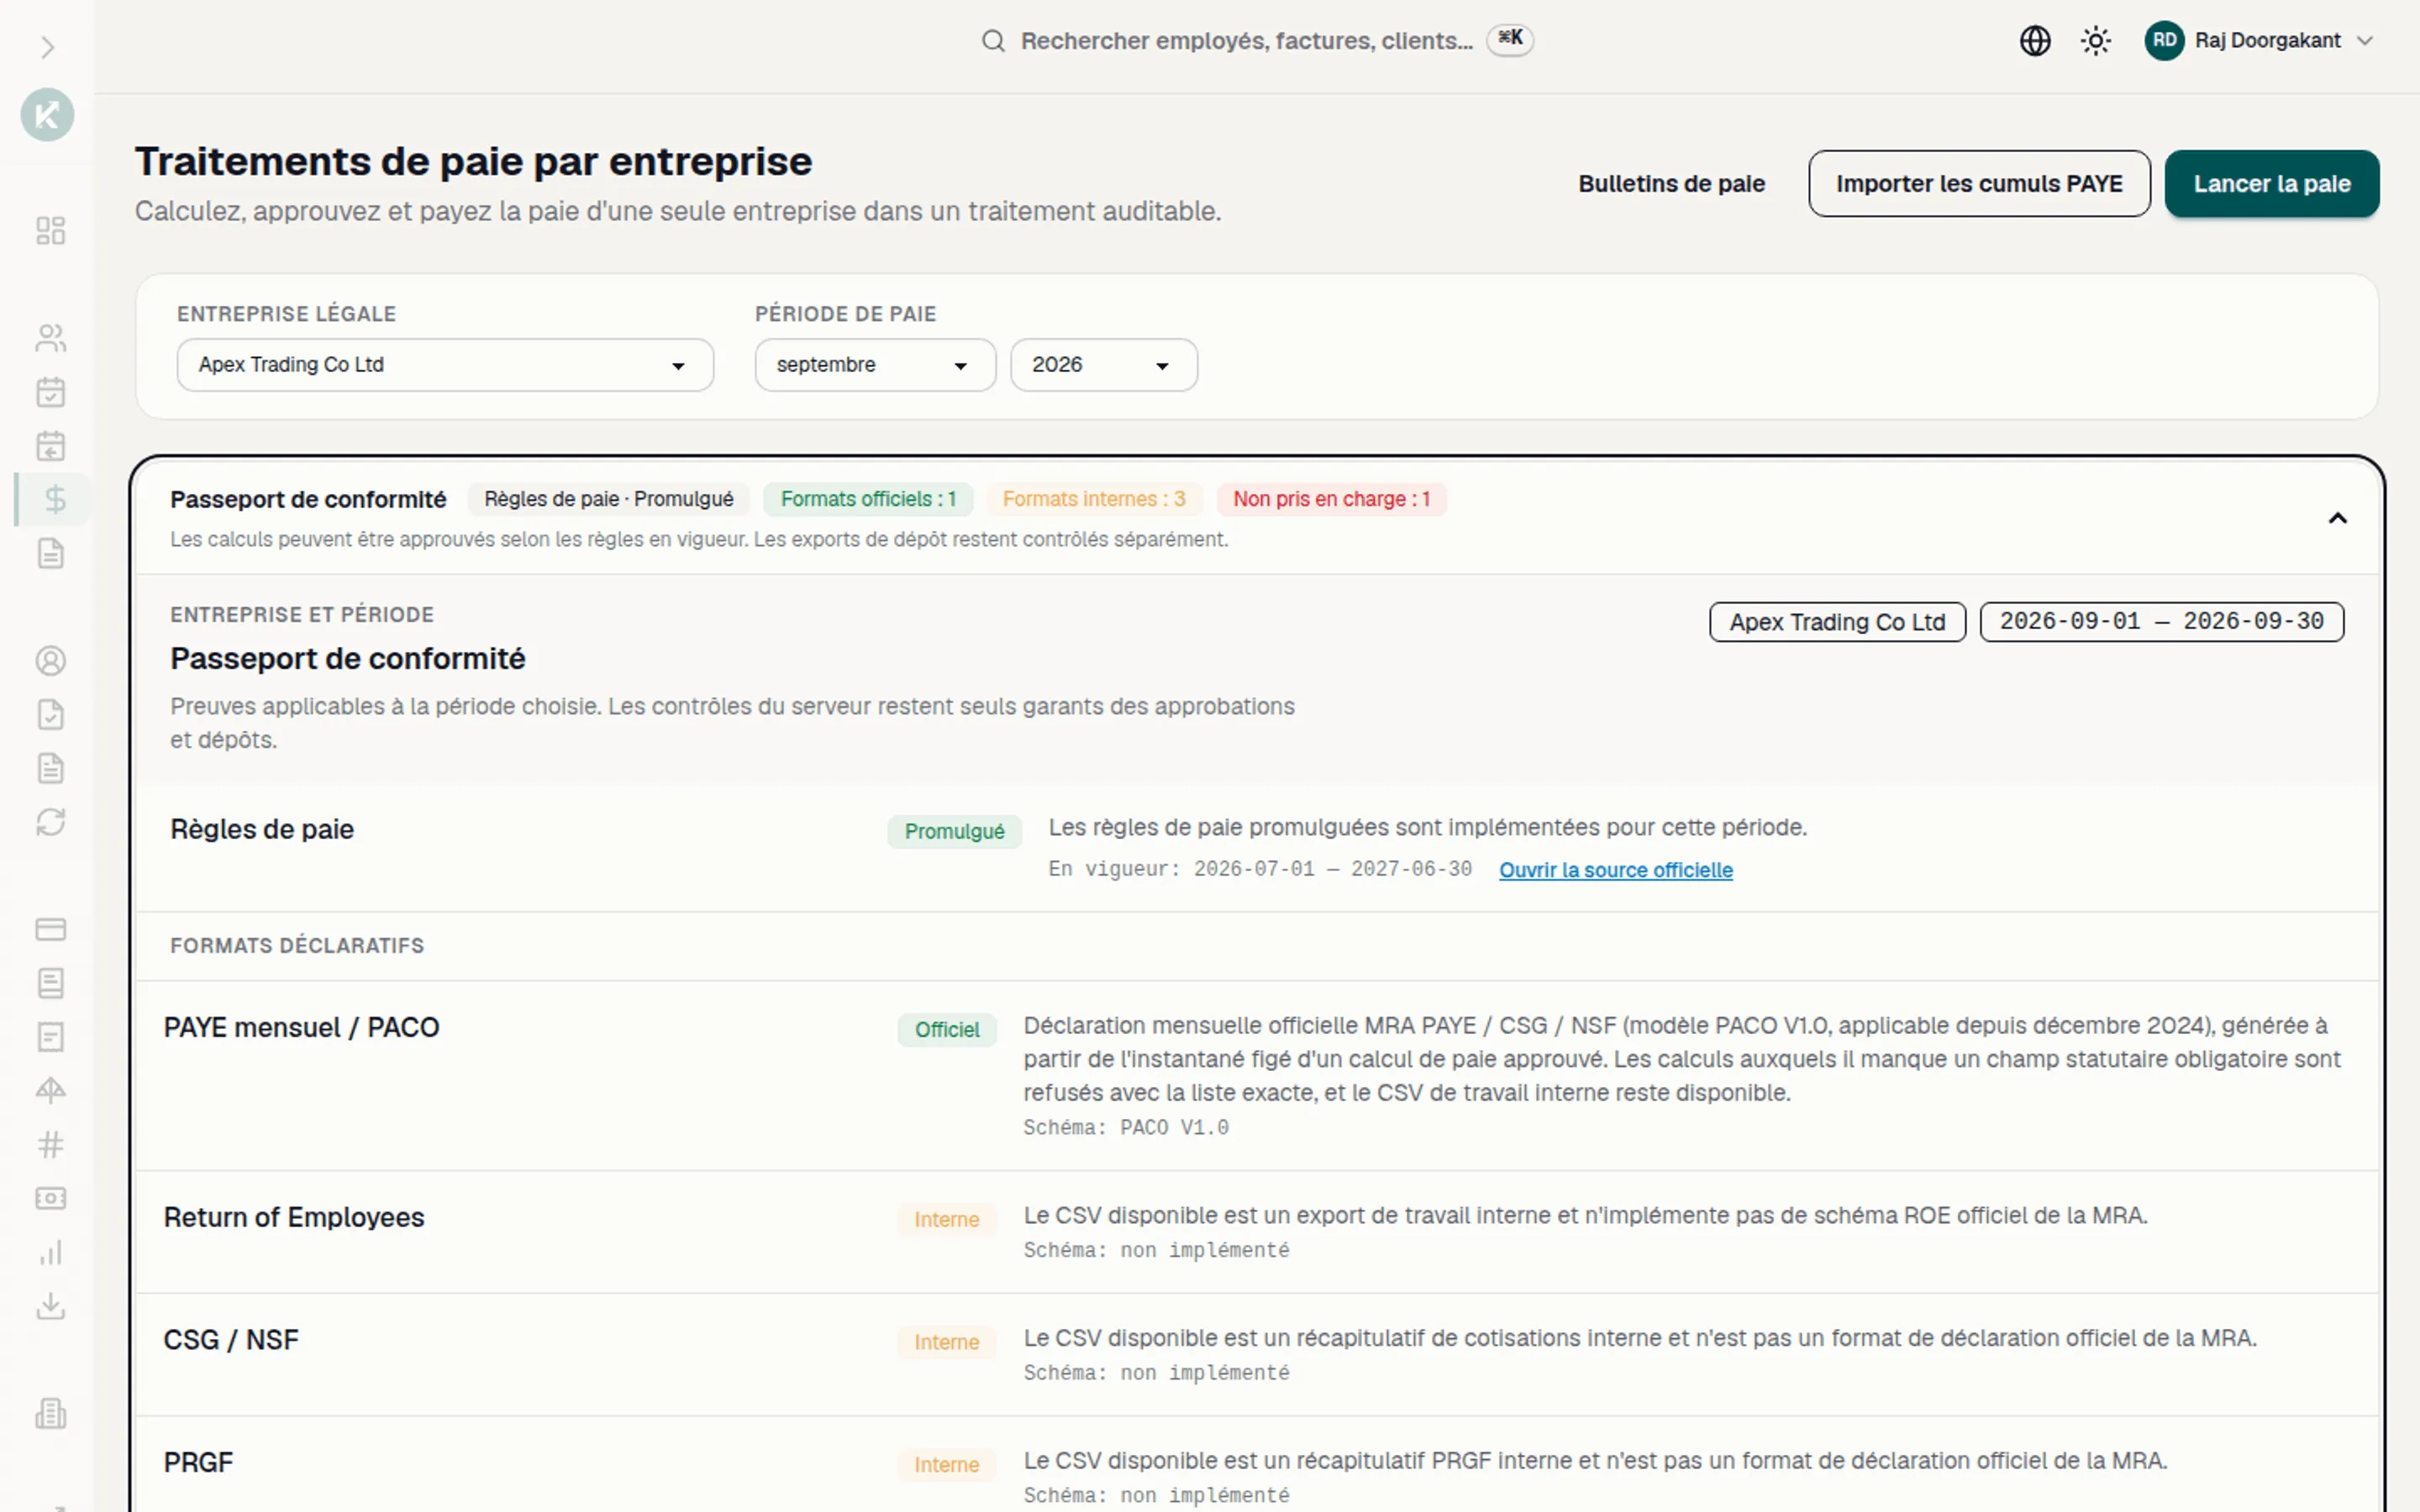Click Interne badge on Return of Employees
This screenshot has width=2420, height=1512.
point(946,1220)
